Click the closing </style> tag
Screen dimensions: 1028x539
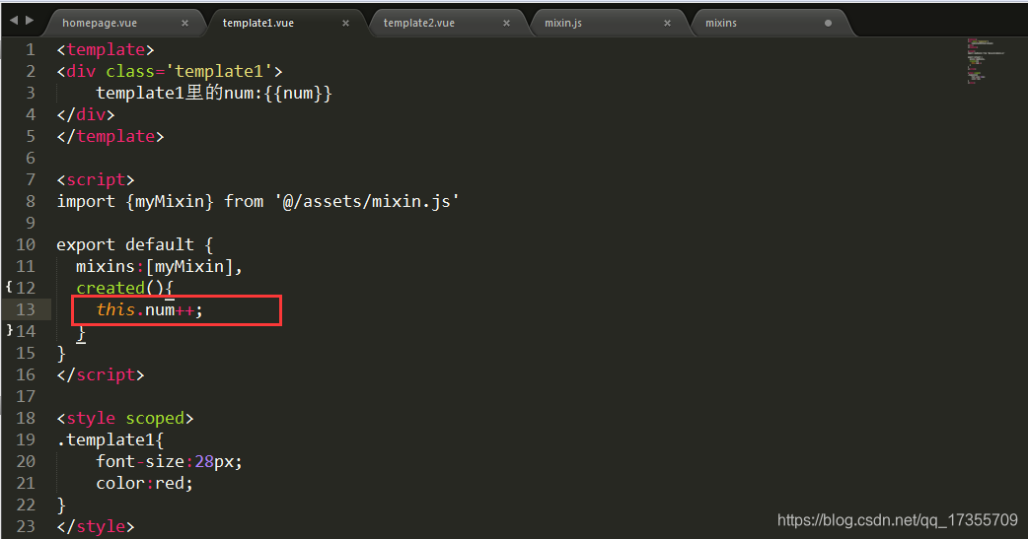pos(96,526)
